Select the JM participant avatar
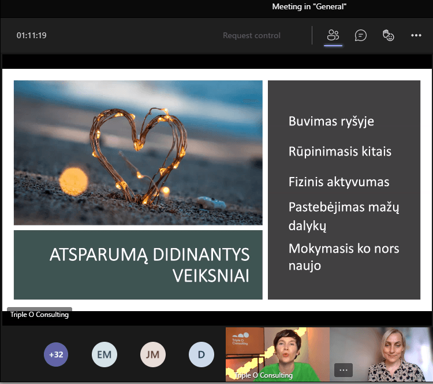The image size is (433, 384). point(152,355)
